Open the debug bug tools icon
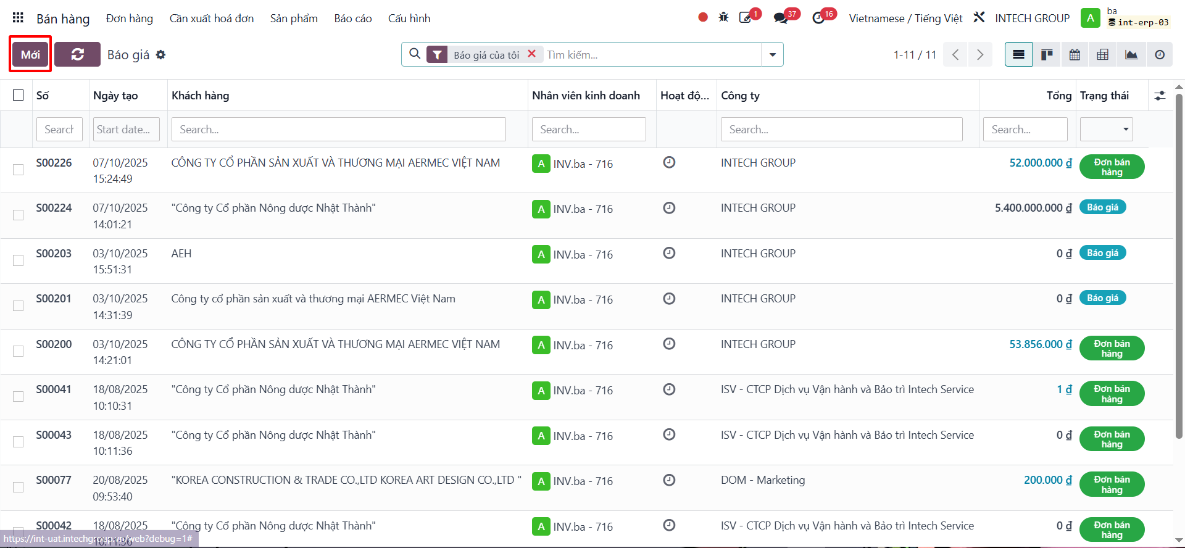Viewport: 1185px width, 548px height. pyautogui.click(x=724, y=17)
